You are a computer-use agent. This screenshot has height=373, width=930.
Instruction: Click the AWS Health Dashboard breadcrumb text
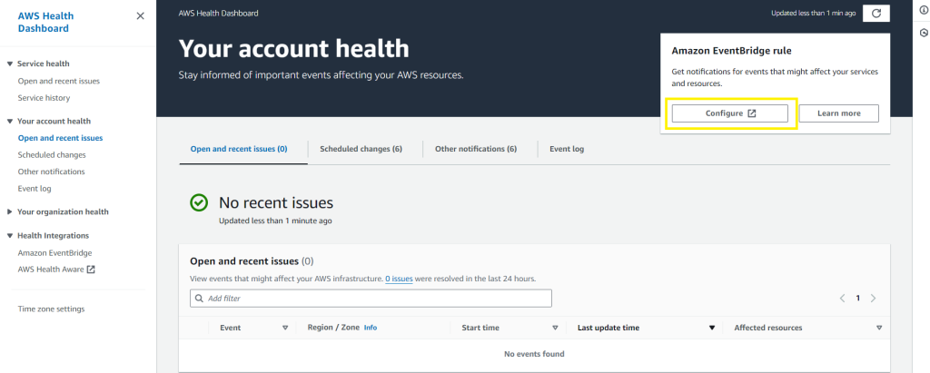click(218, 13)
